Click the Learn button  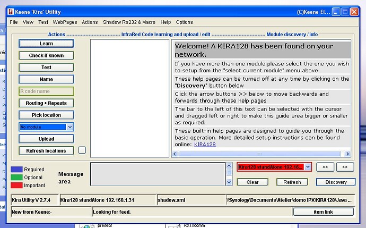click(46, 44)
